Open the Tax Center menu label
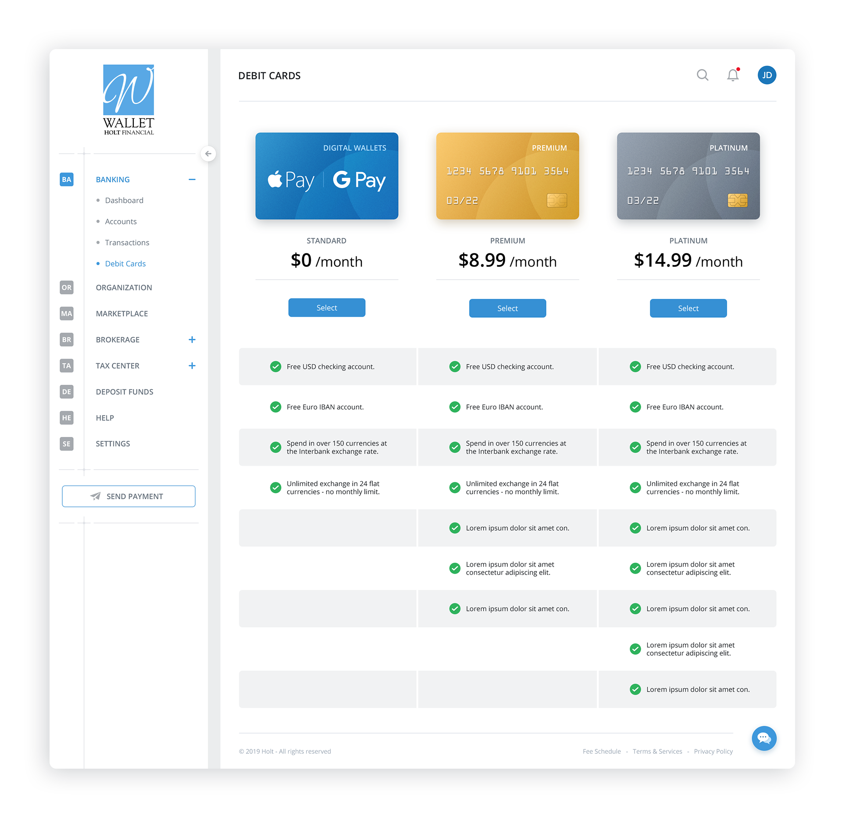842x816 pixels. click(x=118, y=365)
